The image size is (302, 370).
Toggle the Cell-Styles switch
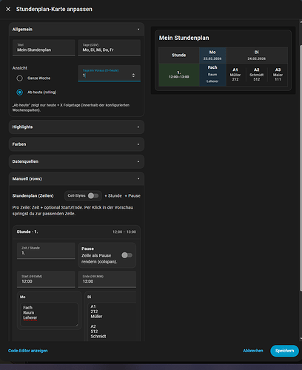point(93,196)
